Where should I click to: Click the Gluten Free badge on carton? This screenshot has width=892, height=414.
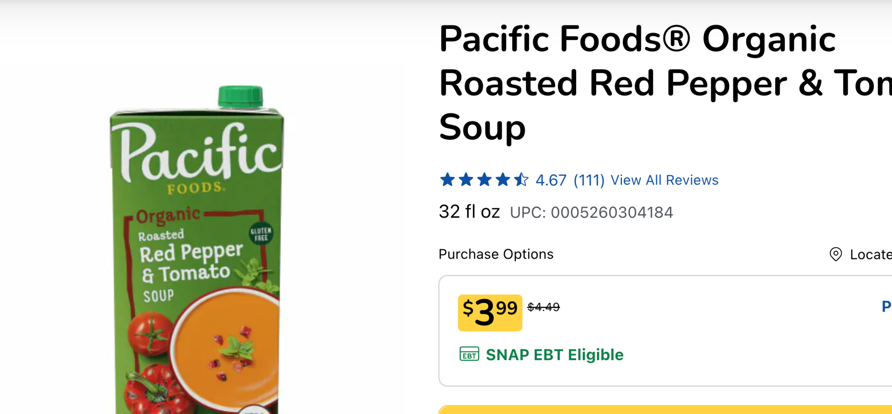261,234
